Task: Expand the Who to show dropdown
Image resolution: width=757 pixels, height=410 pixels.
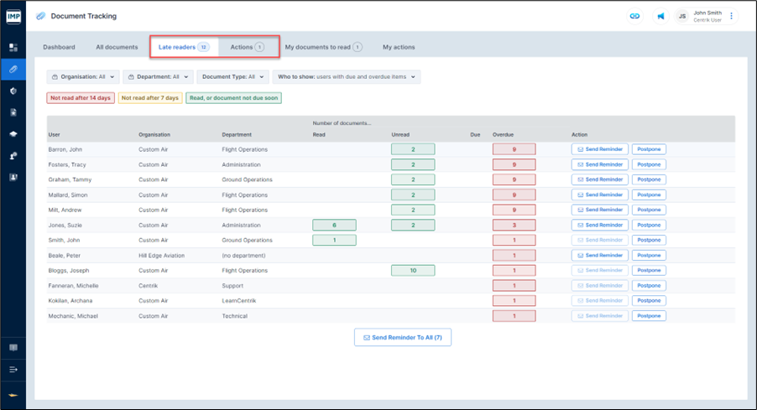Action: [x=346, y=77]
